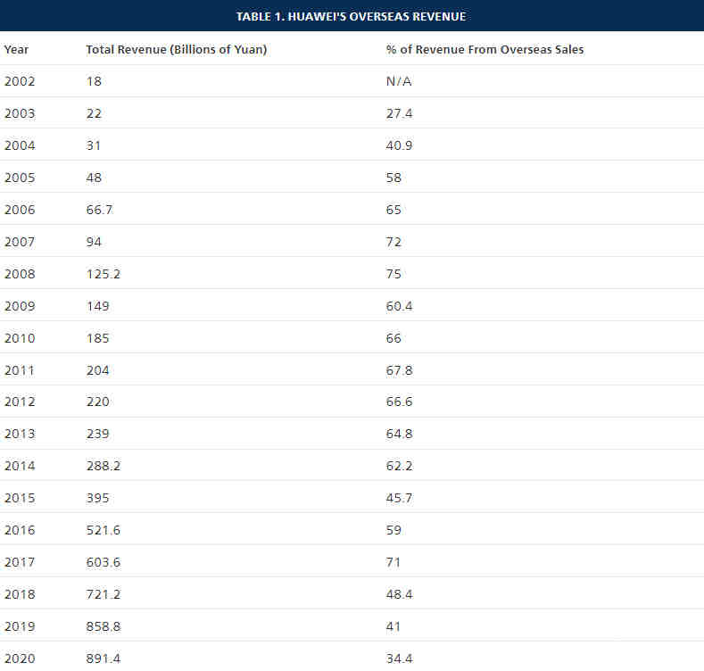Click the 2012 revenue value 220
The width and height of the screenshot is (704, 671).
(x=97, y=402)
